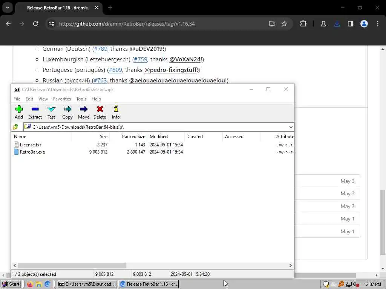Open the #759 pull request link
The image size is (386, 289).
(141, 59)
